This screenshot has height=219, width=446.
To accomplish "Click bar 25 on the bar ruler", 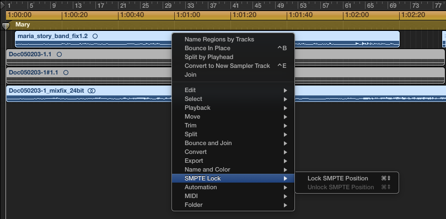I will coord(146,6).
